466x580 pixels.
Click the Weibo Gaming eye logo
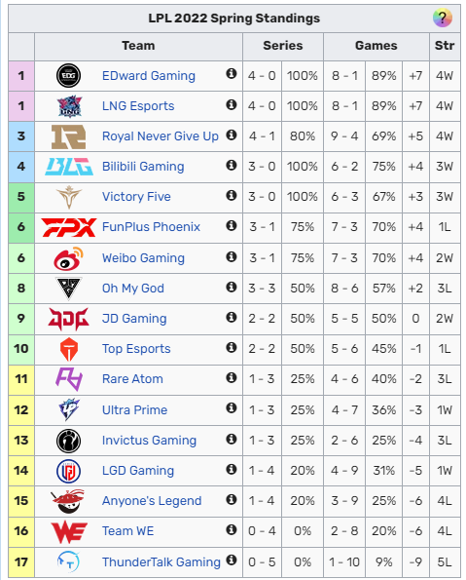pos(69,258)
